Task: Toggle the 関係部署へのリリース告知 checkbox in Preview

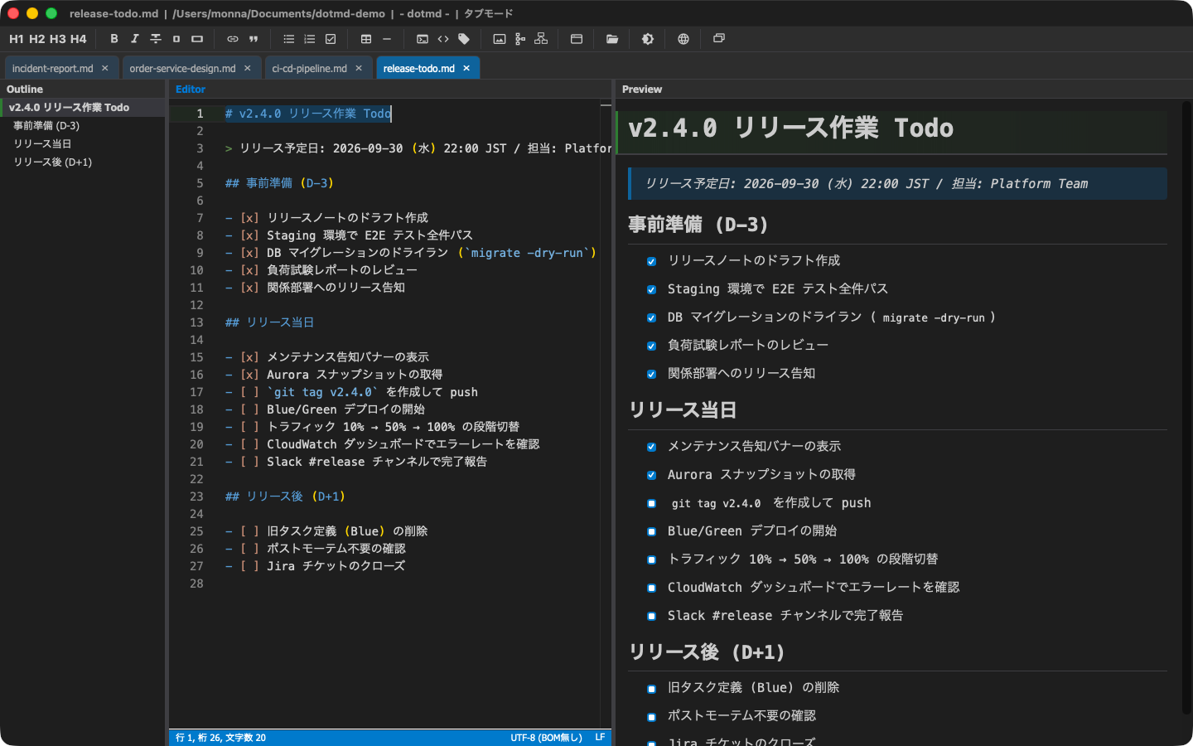Action: pos(651,375)
